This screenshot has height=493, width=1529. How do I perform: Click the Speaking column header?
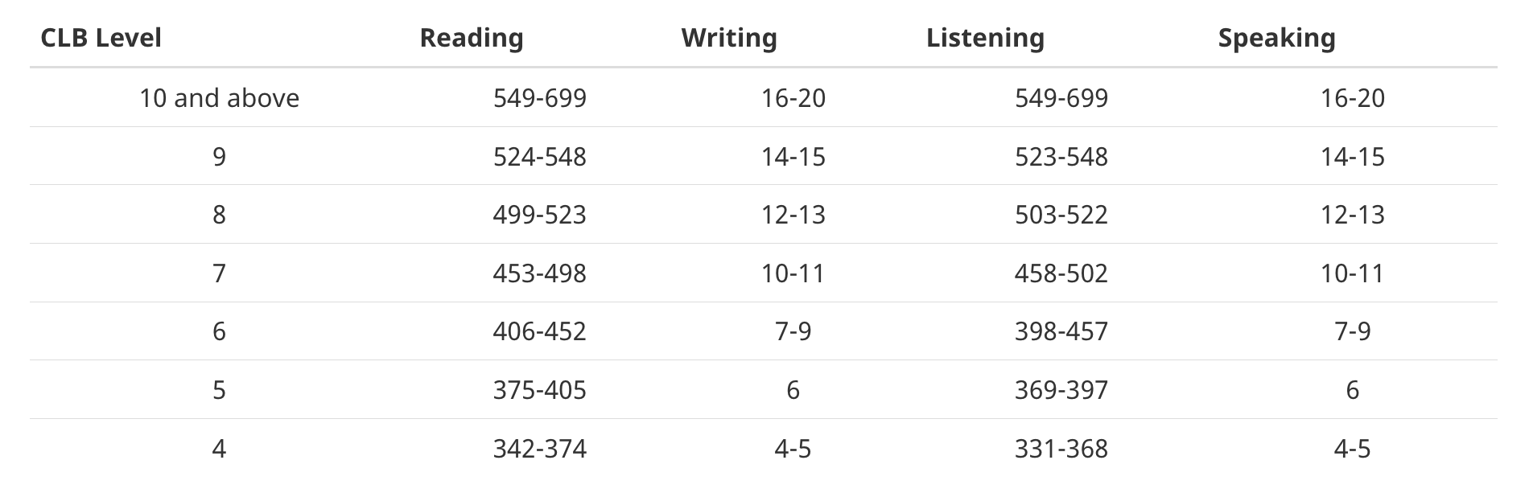click(1276, 38)
